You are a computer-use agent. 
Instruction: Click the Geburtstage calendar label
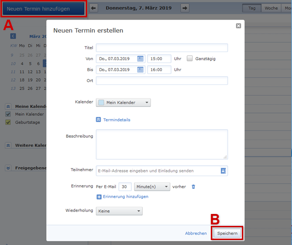point(27,122)
